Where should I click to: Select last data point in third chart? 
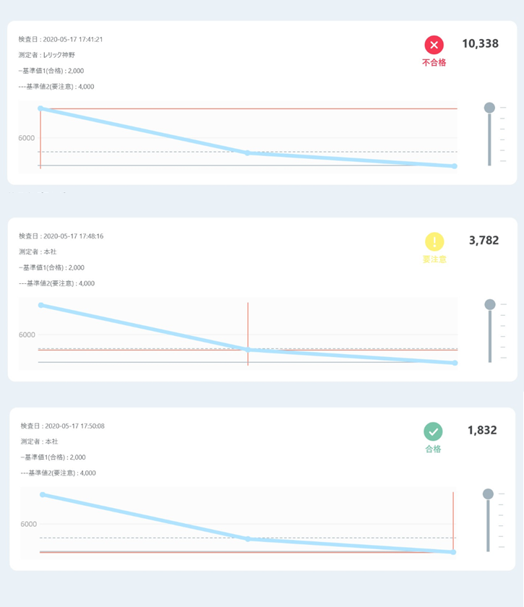(453, 552)
